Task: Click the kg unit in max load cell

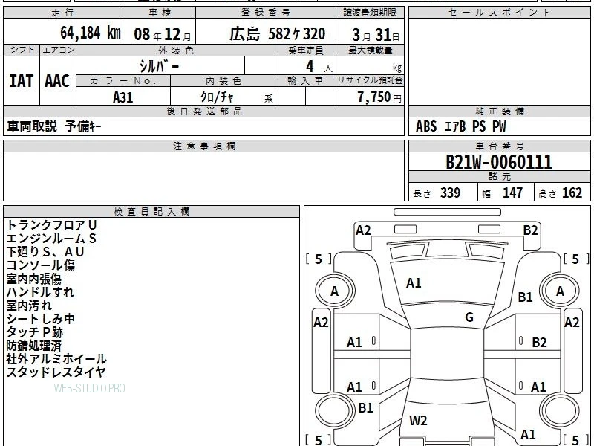Action: point(397,68)
